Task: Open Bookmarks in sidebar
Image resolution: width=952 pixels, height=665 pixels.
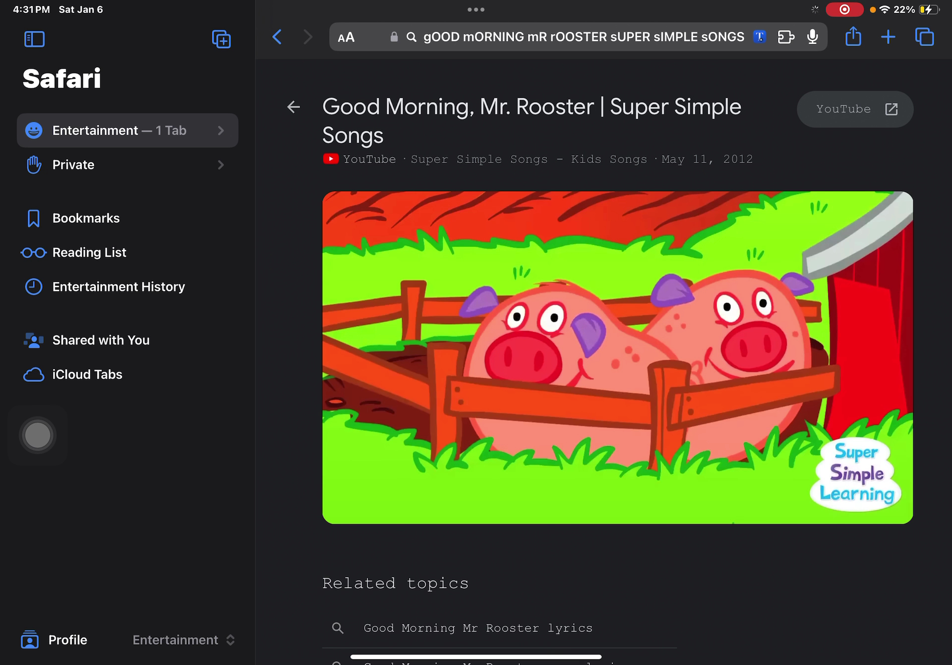Action: (86, 218)
